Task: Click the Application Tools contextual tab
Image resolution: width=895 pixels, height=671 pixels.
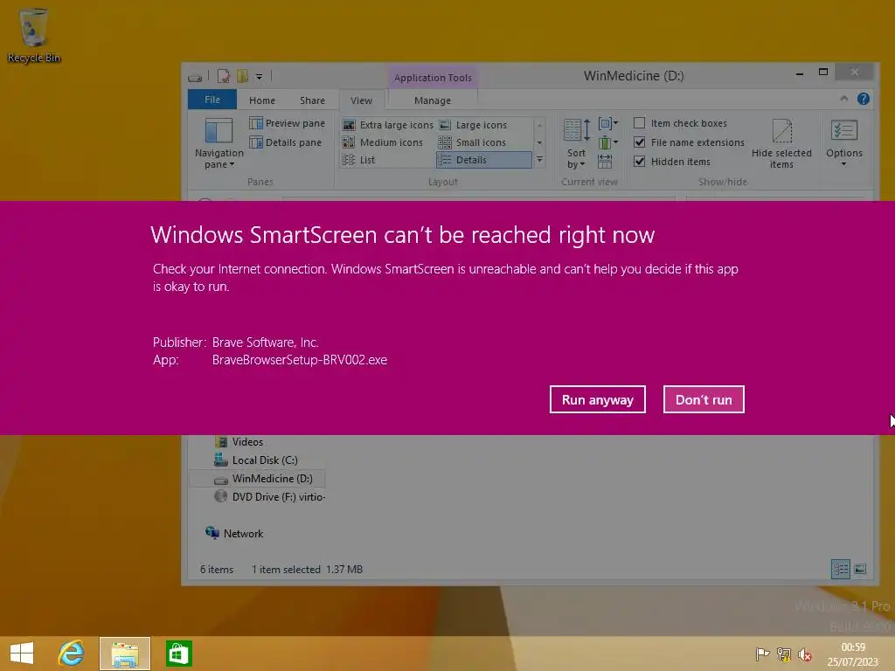Action: pos(433,78)
